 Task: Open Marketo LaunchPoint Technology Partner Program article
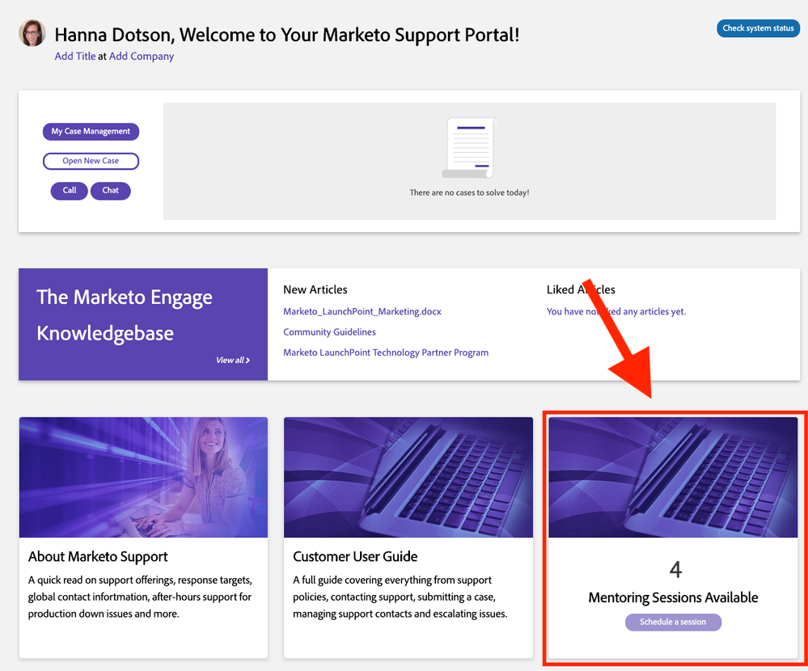(386, 352)
